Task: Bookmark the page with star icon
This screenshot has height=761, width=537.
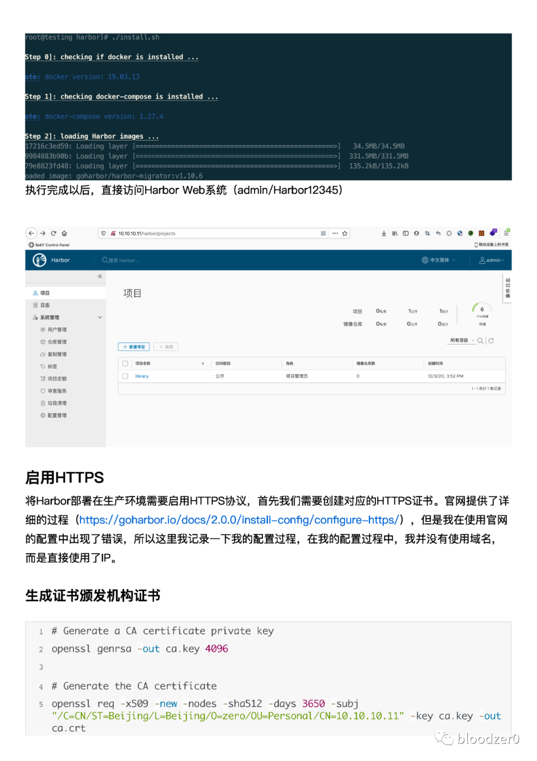Action: [345, 233]
